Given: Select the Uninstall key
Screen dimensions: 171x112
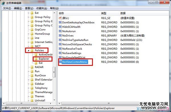Looking at the screenshot, I should point(40,100).
